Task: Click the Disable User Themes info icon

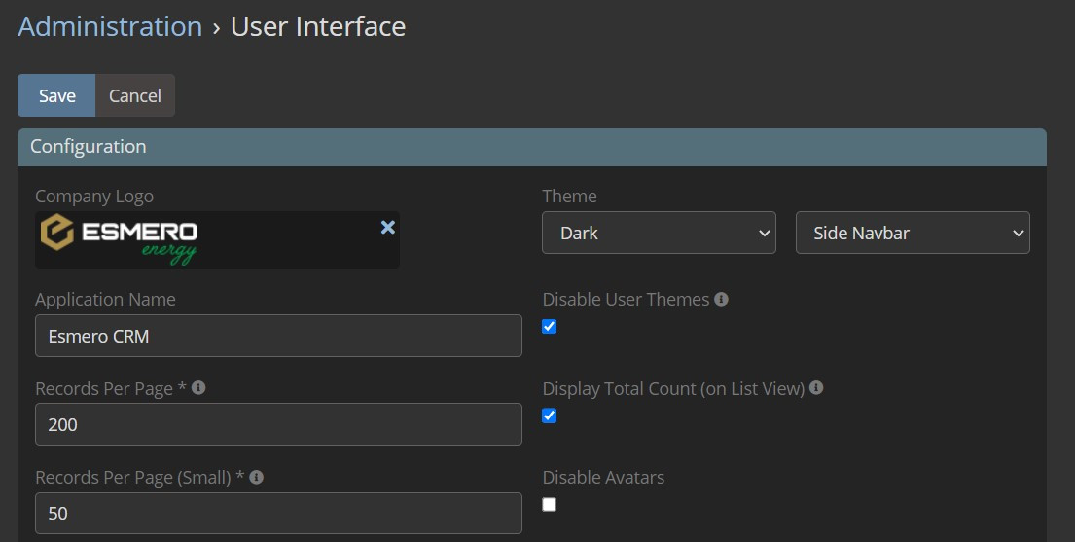Action: (x=721, y=299)
